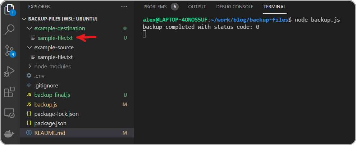Select the example-destination folder name
The height and width of the screenshot is (145, 356).
tap(59, 28)
